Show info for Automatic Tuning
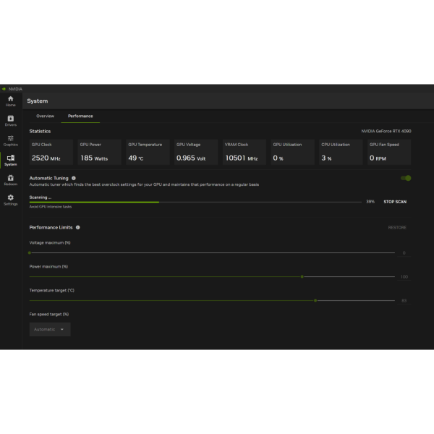This screenshot has height=434, width=434. (x=74, y=178)
